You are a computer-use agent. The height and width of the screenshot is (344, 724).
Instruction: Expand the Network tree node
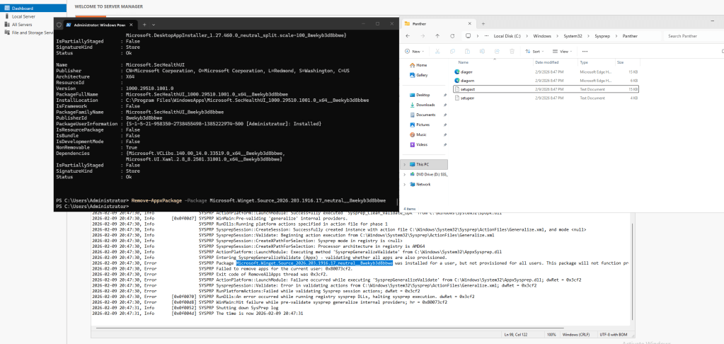pos(404,184)
